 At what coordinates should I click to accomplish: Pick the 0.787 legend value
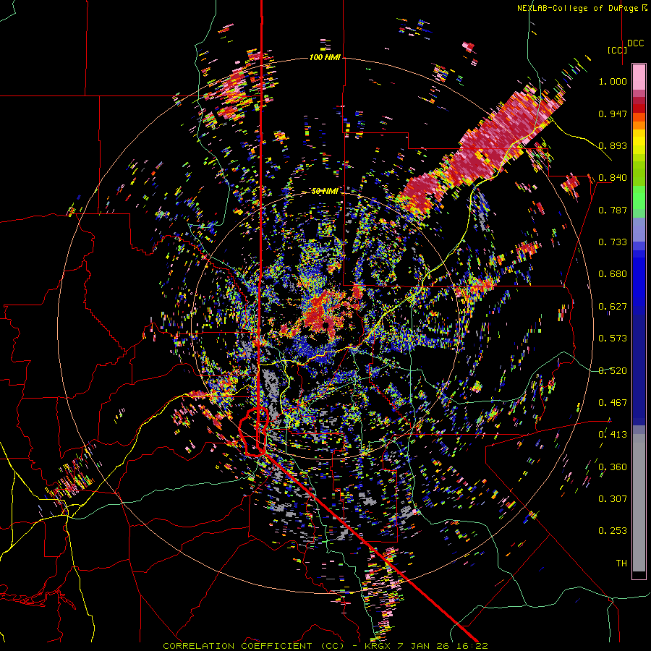pyautogui.click(x=613, y=210)
